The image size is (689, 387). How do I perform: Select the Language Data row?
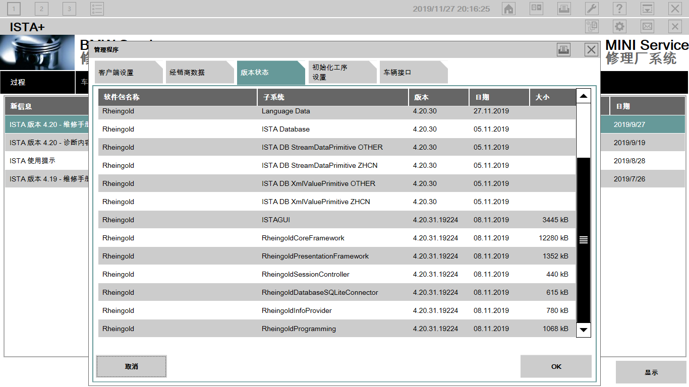pyautogui.click(x=337, y=111)
